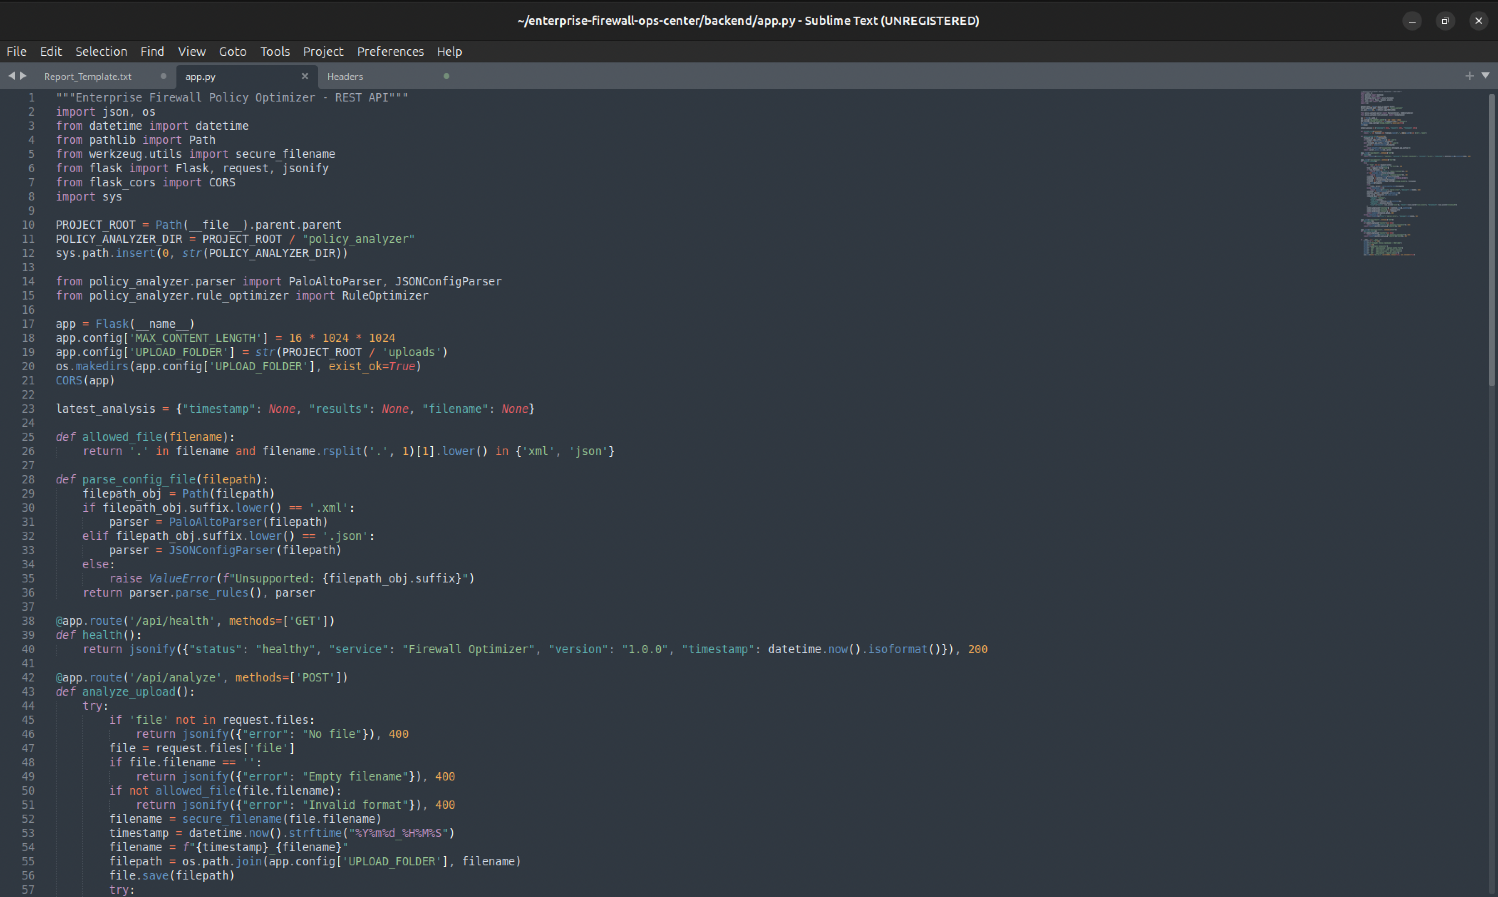Place cursor on 'secure_filename' import on line 5
1498x897 pixels.
coord(285,154)
